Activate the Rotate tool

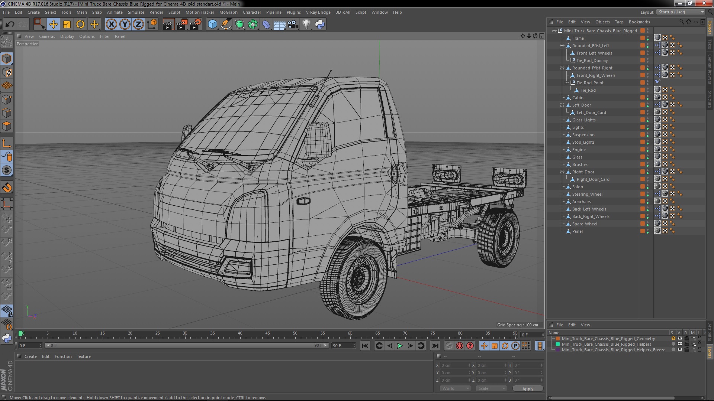click(x=80, y=25)
